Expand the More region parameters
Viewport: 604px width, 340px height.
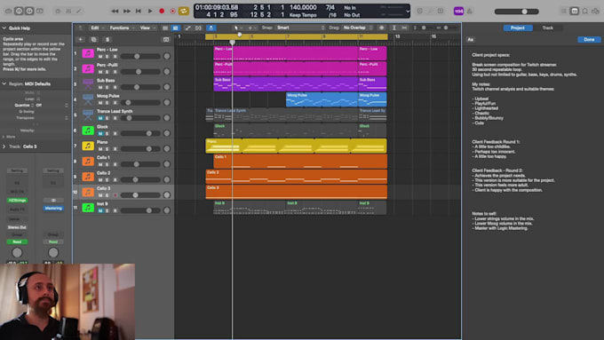(x=4, y=137)
